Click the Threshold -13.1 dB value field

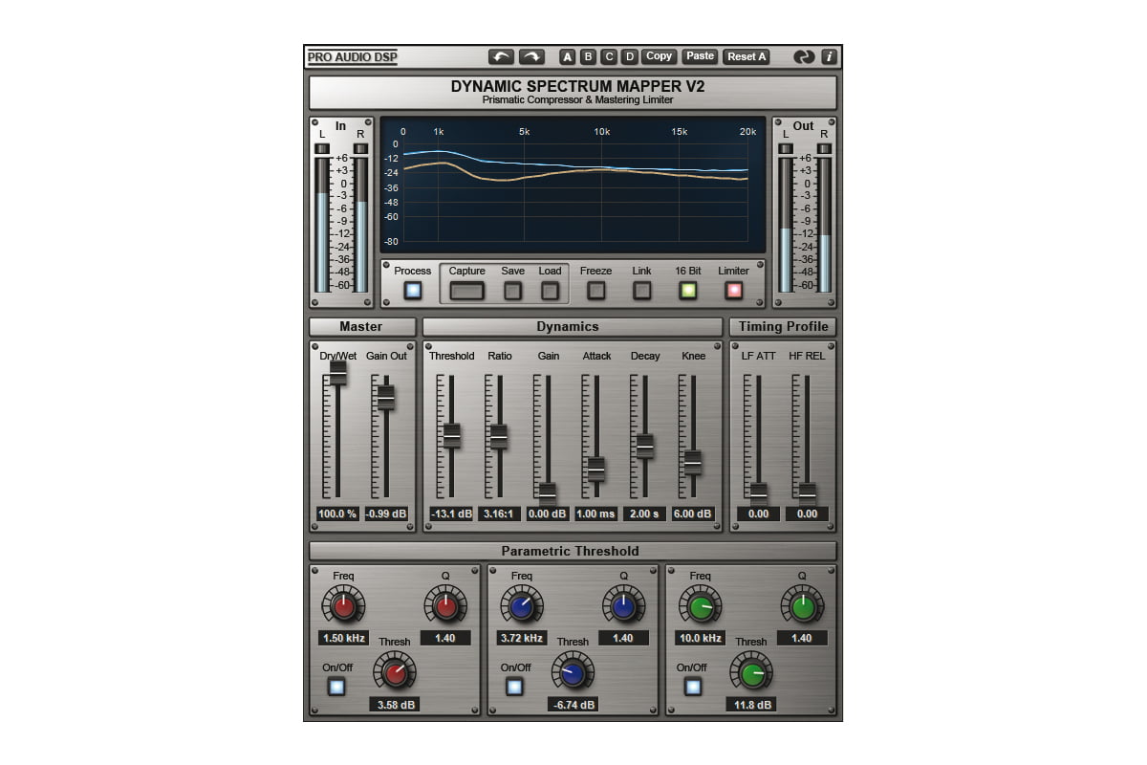(x=451, y=514)
